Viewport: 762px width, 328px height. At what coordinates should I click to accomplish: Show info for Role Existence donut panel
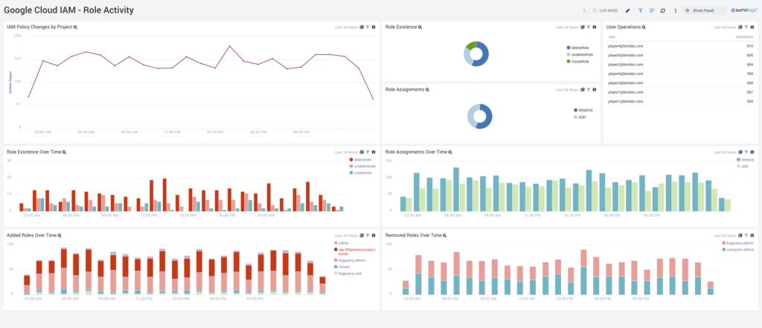click(x=595, y=28)
